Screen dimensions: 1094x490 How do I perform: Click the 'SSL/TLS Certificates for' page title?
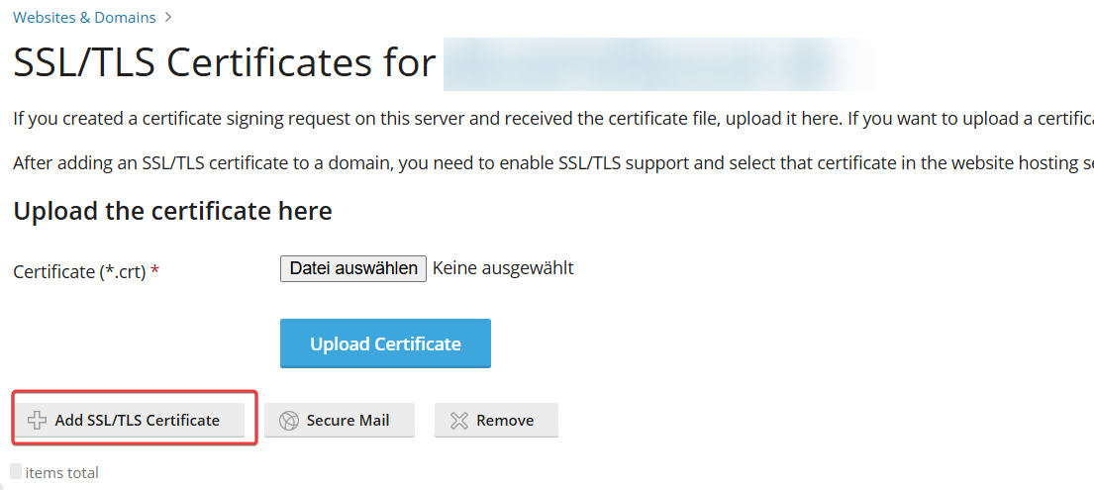click(x=225, y=62)
